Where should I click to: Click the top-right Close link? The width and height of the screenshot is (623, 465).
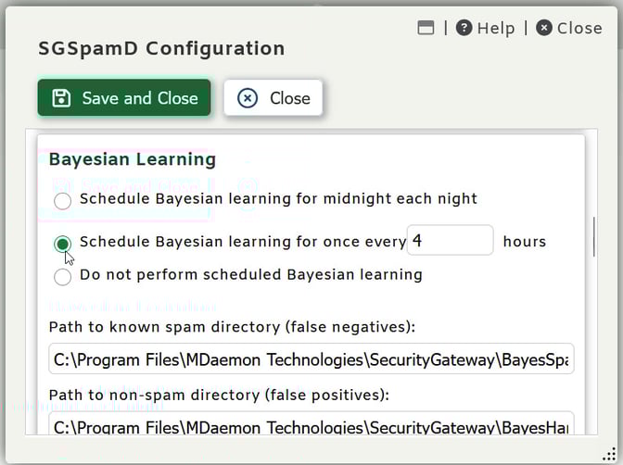pos(569,28)
